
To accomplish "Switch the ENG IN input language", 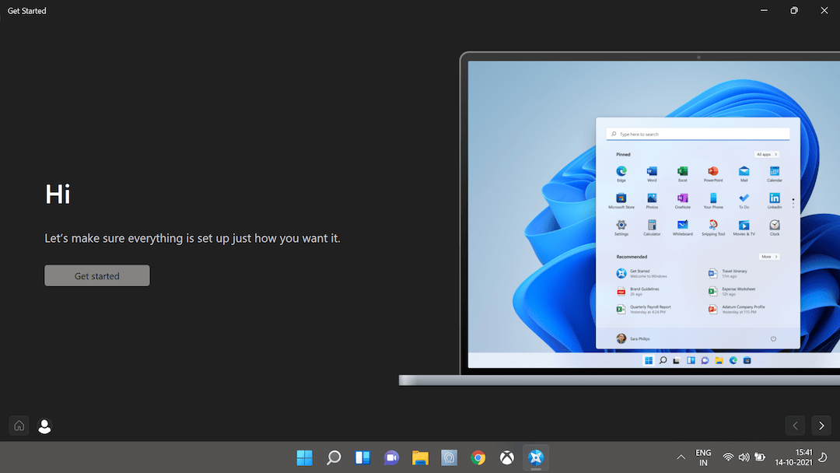I will pos(703,457).
